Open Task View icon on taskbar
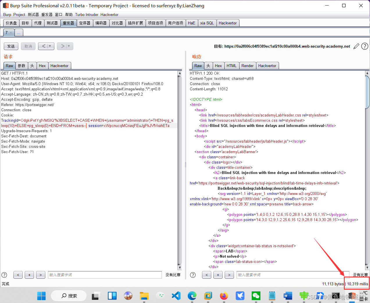 95,296
